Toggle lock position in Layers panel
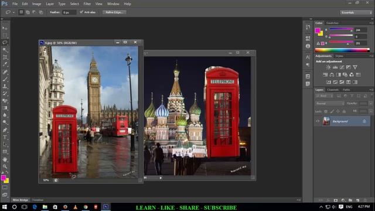This screenshot has height=211, width=375. click(338, 111)
